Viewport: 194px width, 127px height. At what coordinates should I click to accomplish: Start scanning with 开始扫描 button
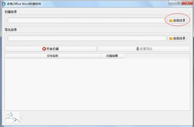point(51,49)
